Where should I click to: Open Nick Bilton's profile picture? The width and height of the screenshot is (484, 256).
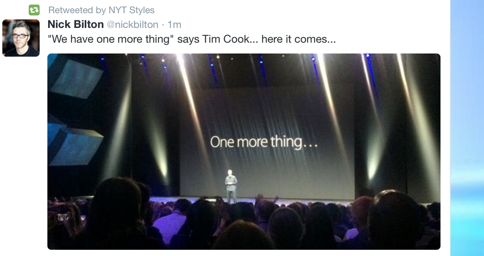click(21, 38)
